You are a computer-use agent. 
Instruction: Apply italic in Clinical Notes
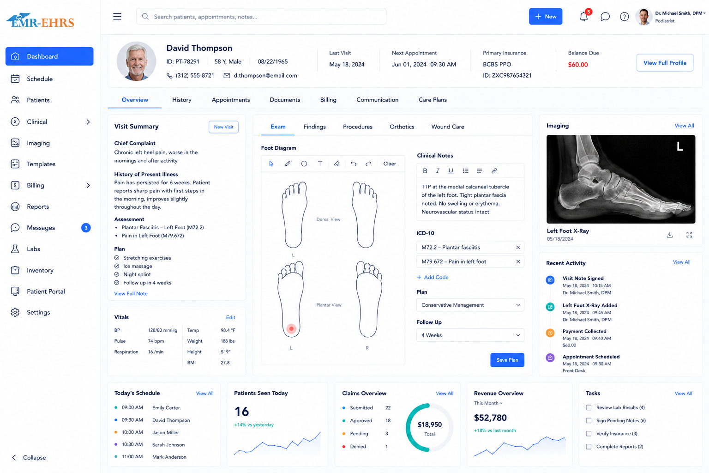[x=438, y=171]
